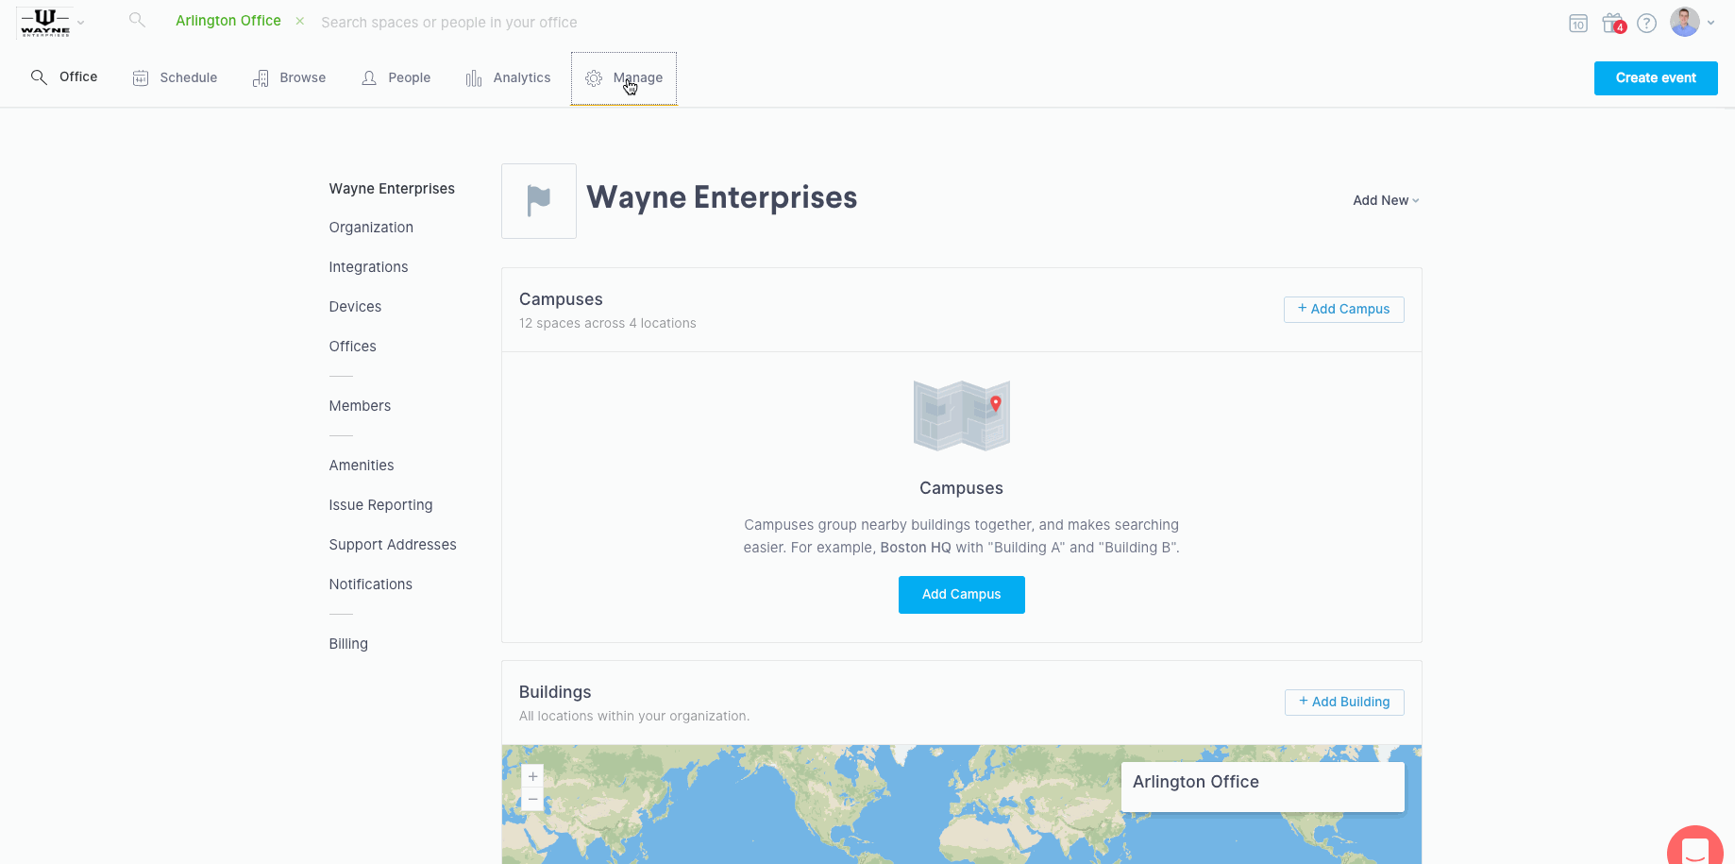Open Members in sidebar
This screenshot has height=864, width=1735.
pos(360,406)
